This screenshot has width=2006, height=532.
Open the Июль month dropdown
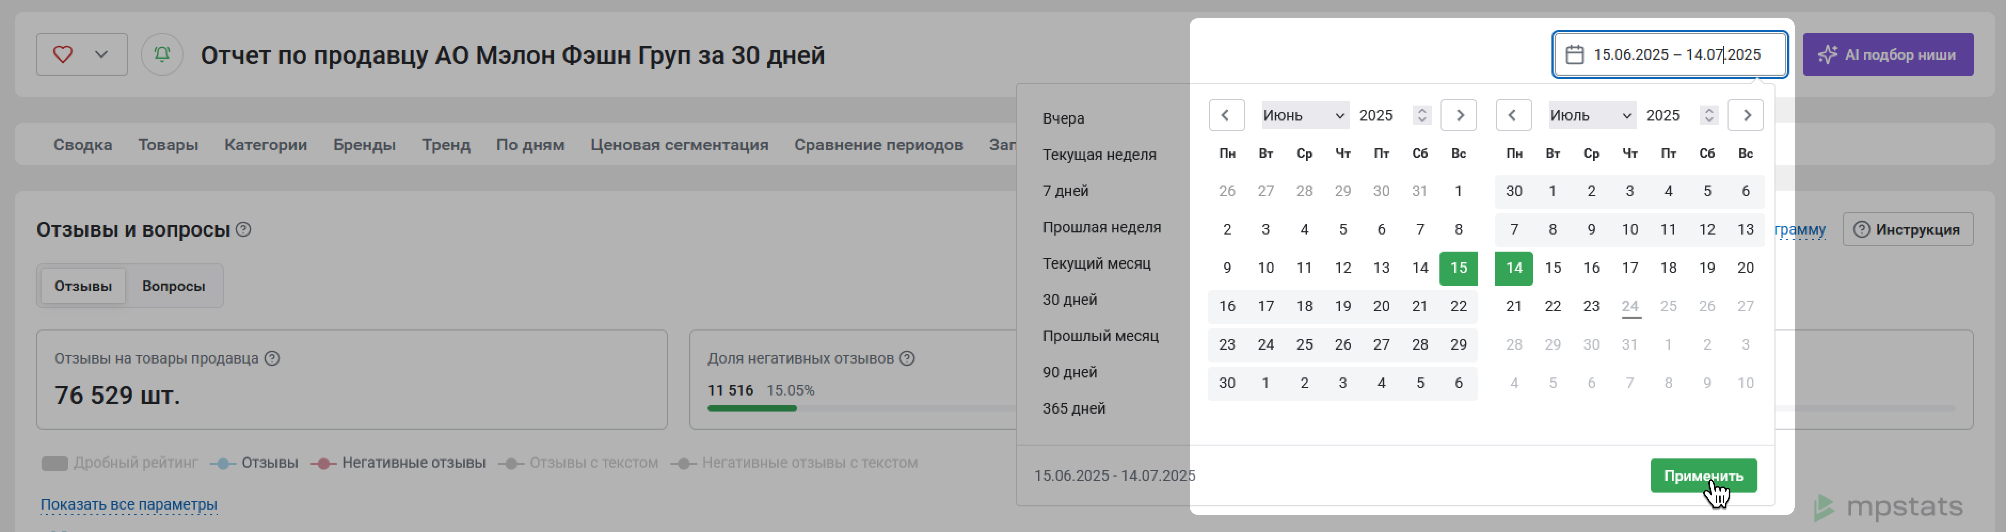point(1592,115)
